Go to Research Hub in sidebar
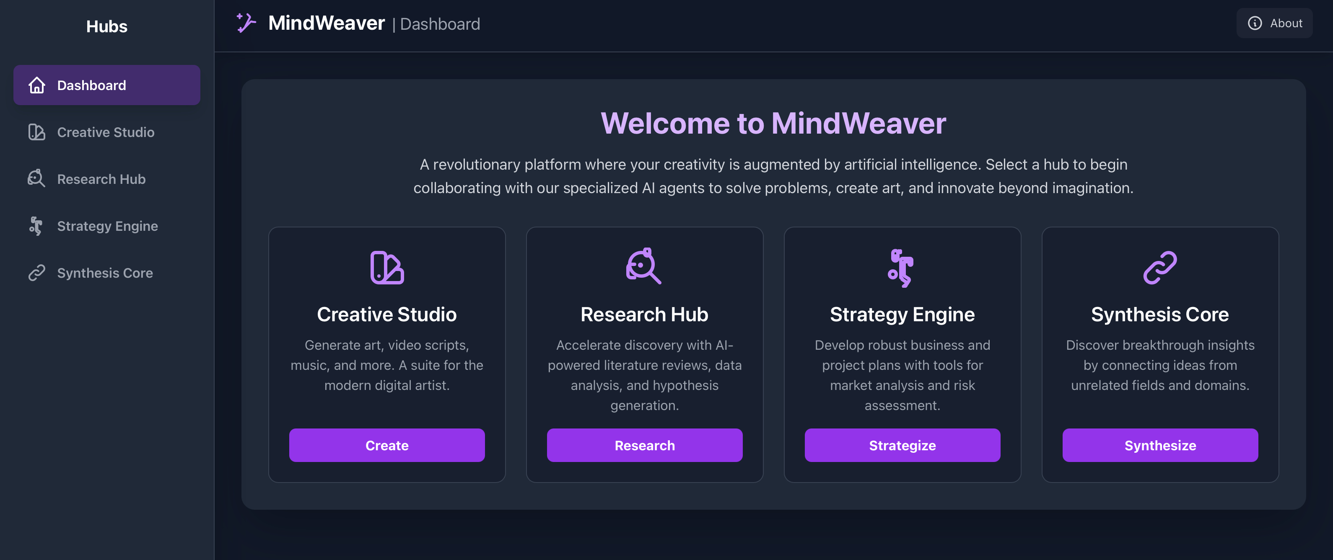 (101, 179)
